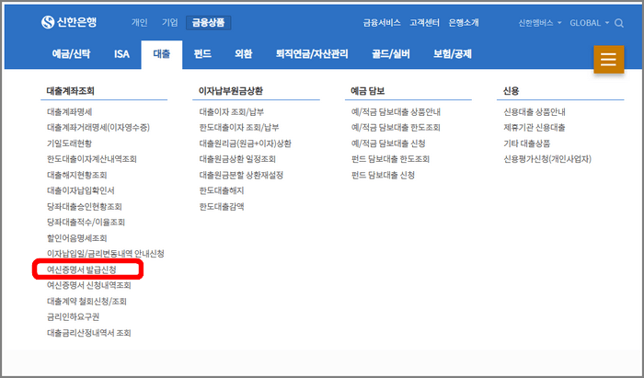Open the 기타 대출상품 link
This screenshot has width=644, height=378.
(x=527, y=143)
